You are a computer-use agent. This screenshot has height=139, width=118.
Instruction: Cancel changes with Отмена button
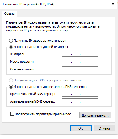104,128
